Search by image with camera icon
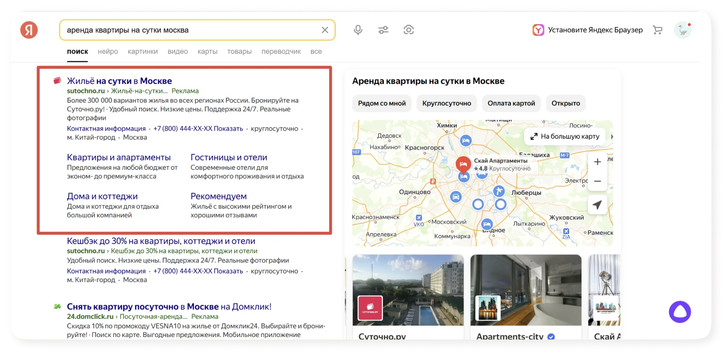Viewport: 722px width, 350px height. (x=409, y=30)
